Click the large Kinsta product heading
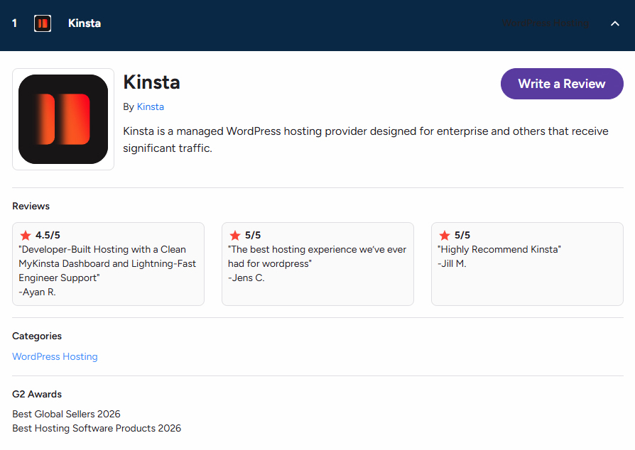 [x=151, y=82]
